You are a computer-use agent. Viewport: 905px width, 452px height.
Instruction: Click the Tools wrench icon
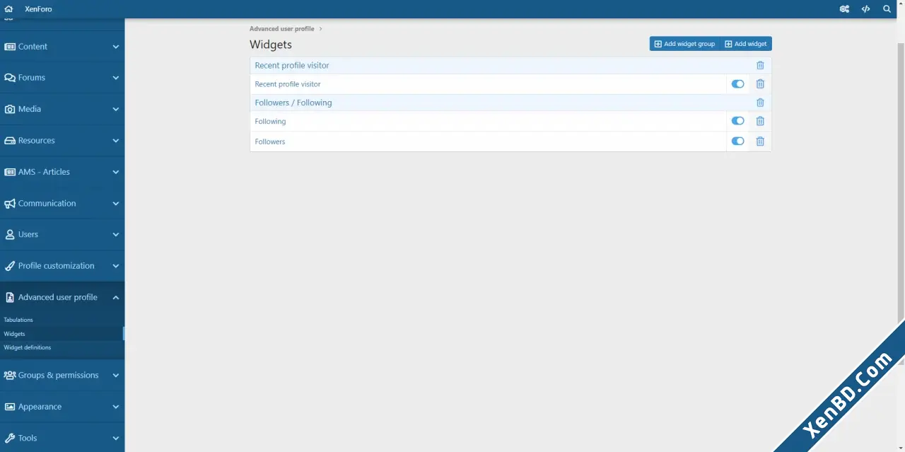10,438
